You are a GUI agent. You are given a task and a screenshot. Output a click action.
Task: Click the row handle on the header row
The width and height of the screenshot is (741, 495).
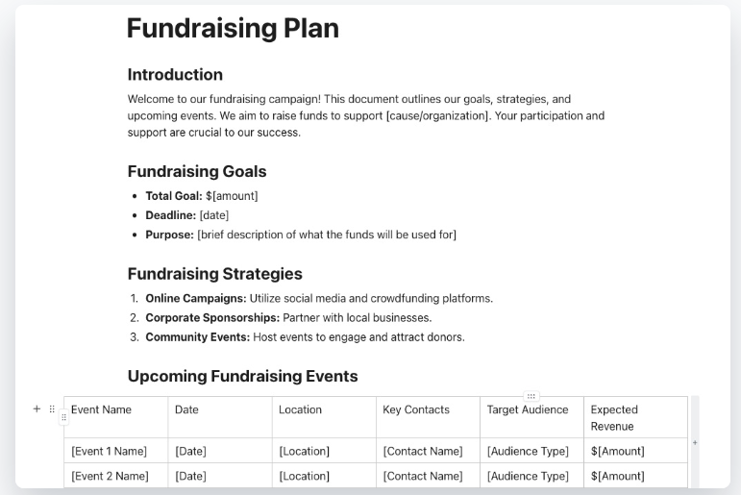tap(64, 417)
